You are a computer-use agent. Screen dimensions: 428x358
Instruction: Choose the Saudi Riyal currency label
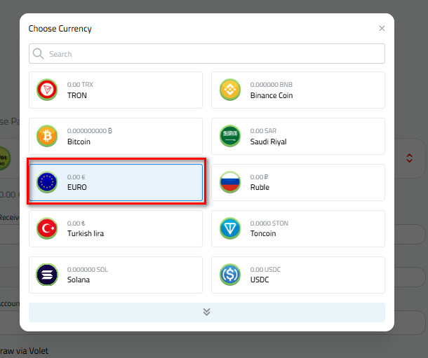[268, 142]
